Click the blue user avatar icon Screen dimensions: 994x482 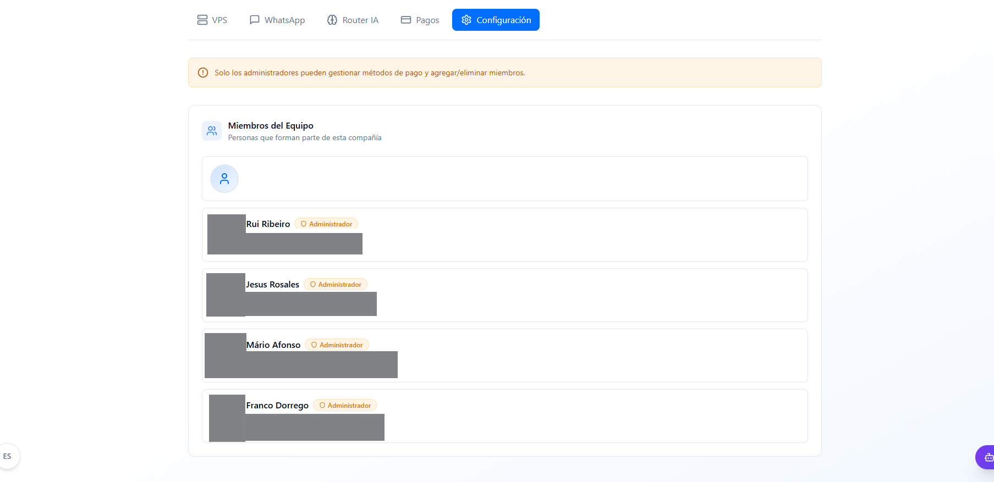click(224, 179)
